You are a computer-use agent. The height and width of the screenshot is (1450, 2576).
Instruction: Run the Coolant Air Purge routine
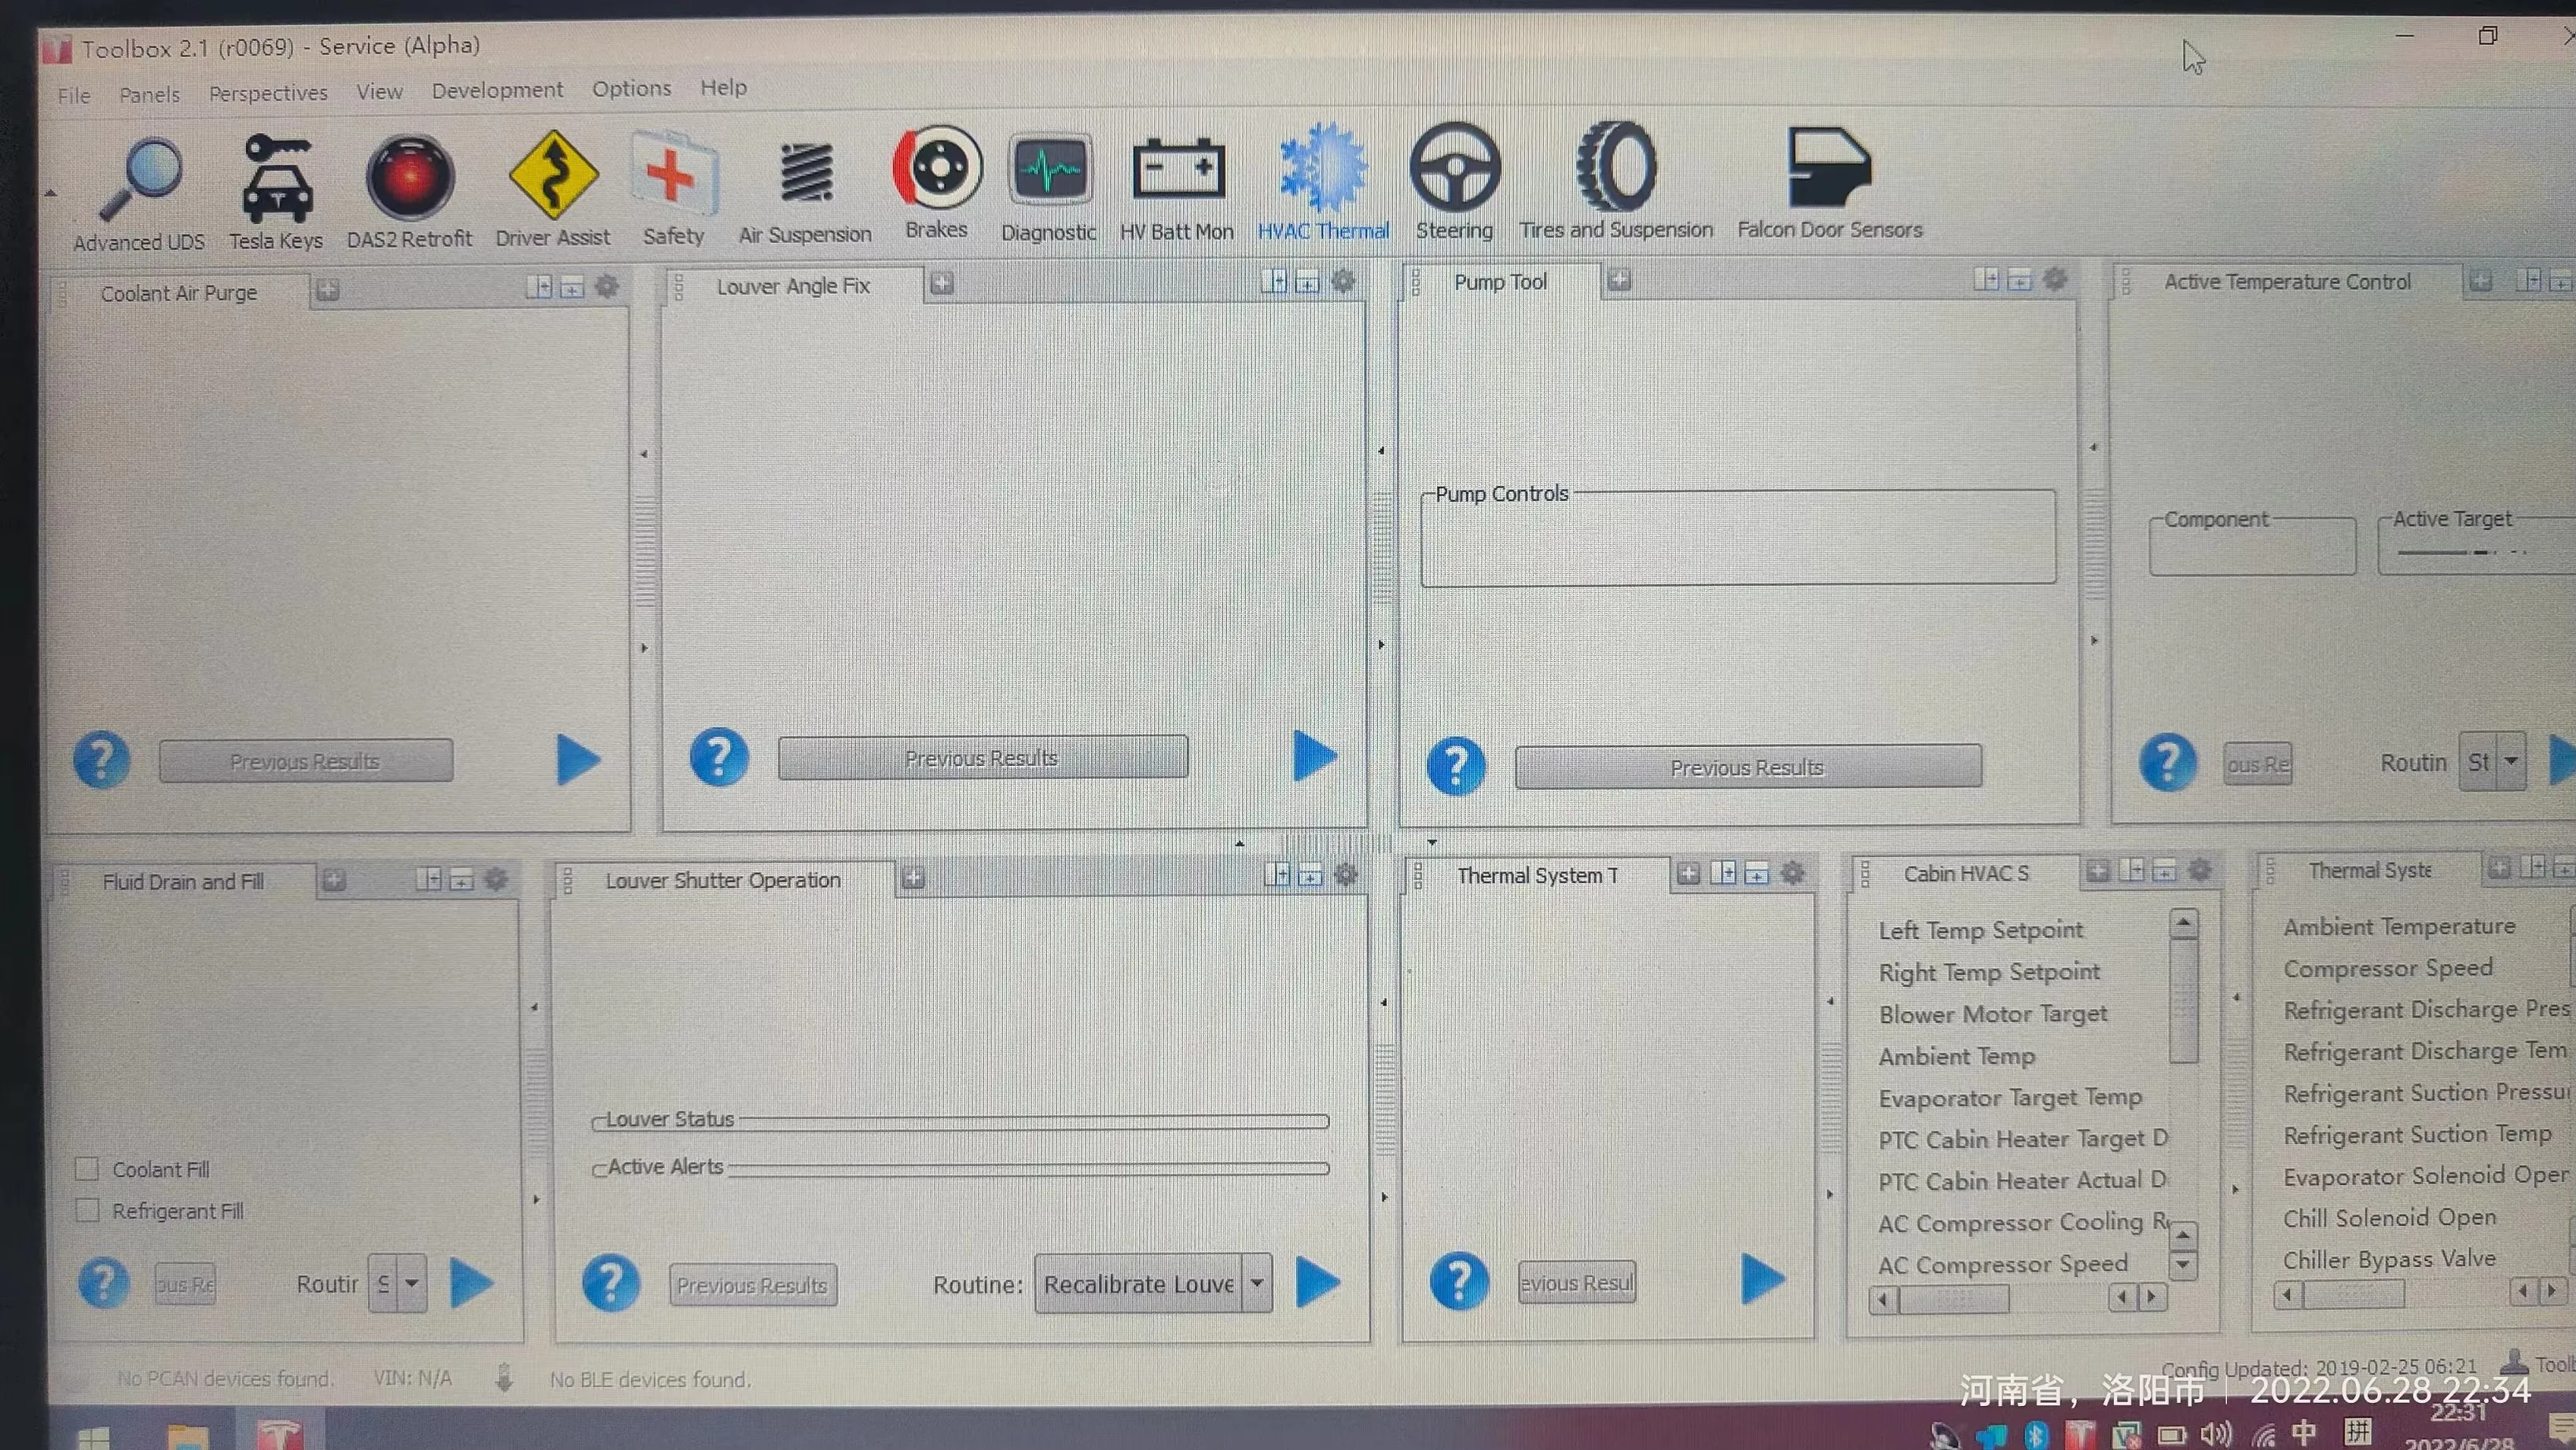578,759
